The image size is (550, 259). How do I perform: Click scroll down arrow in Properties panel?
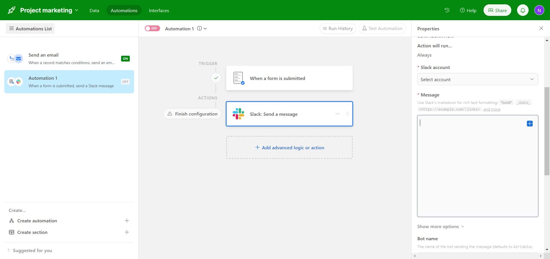(x=547, y=249)
